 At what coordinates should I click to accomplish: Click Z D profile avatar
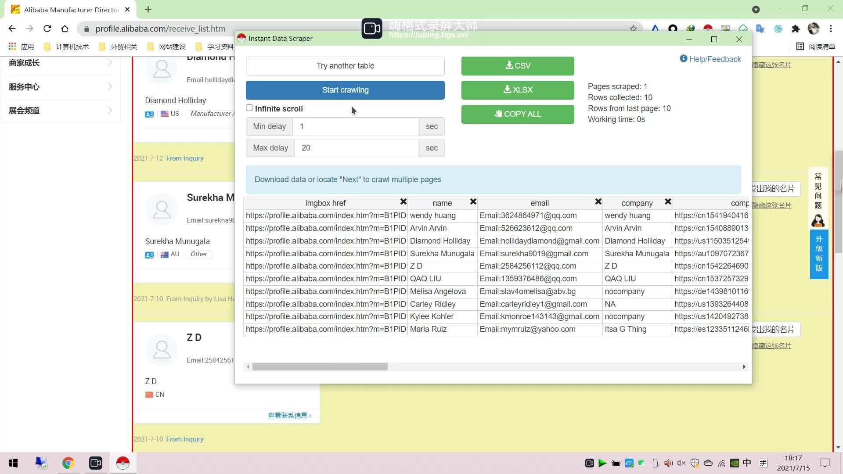point(162,349)
